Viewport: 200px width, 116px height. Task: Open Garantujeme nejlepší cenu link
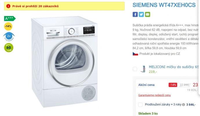coord(154,95)
